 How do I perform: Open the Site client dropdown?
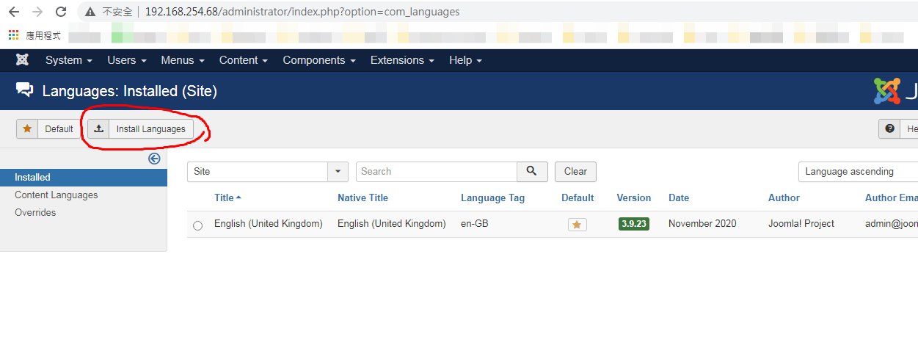tap(267, 172)
